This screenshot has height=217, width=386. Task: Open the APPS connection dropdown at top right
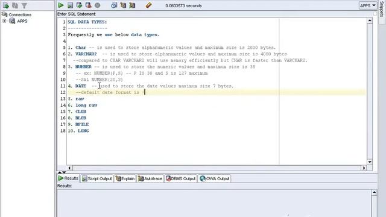coord(367,5)
